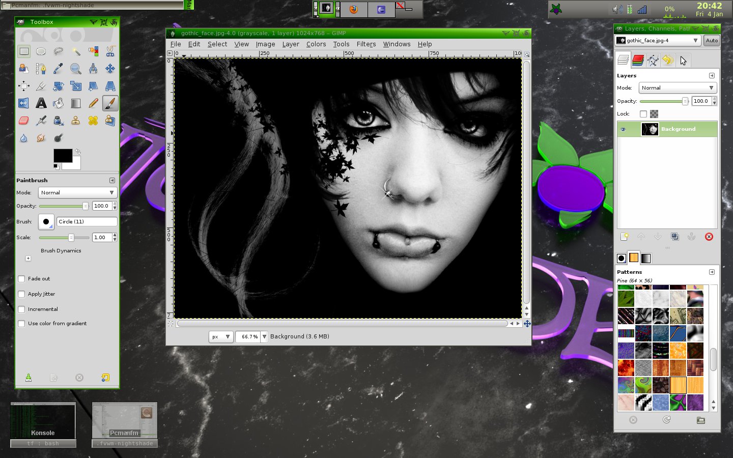
Task: Save tool options to preset
Action: coord(29,378)
